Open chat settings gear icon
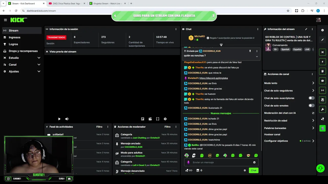 [245, 170]
